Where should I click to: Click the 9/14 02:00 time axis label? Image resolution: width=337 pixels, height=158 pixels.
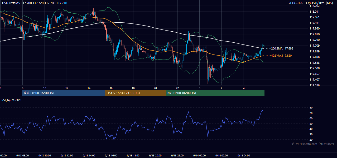click(222, 155)
